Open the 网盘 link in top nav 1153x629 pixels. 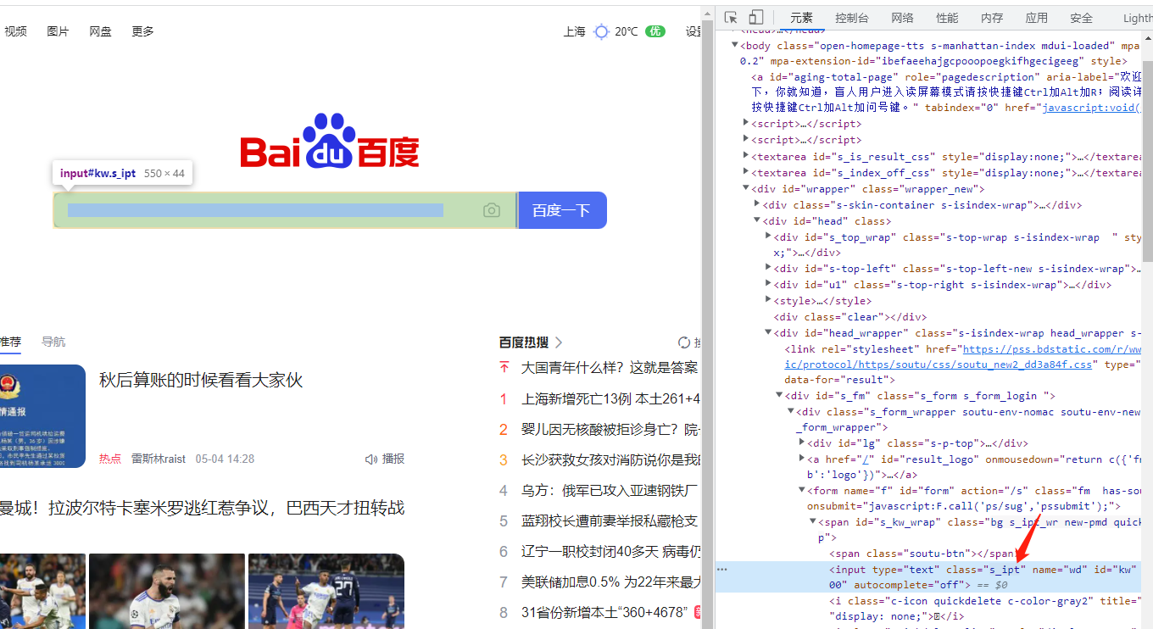pyautogui.click(x=100, y=31)
